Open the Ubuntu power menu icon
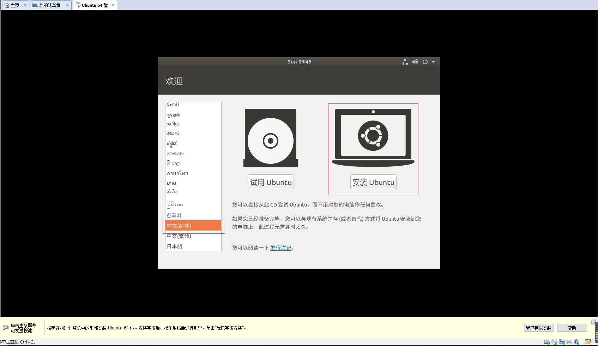Screen dimensions: 598x346 point(425,62)
